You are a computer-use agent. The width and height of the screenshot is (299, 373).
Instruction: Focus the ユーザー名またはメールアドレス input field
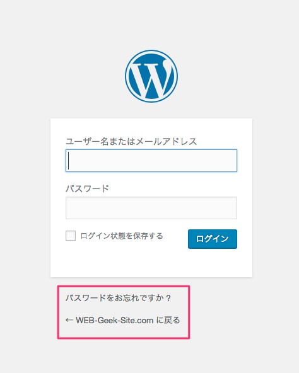tap(151, 161)
